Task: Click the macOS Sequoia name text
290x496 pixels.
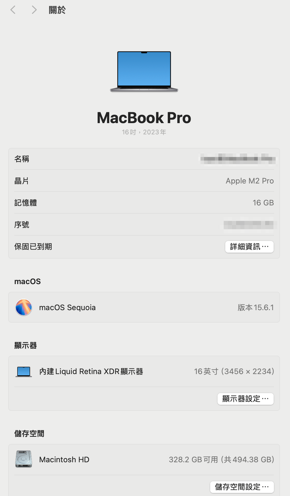Action: click(x=67, y=307)
